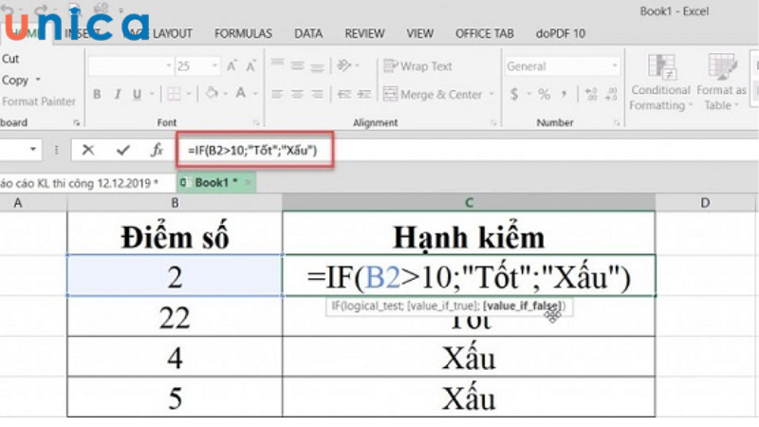The width and height of the screenshot is (759, 427).
Task: Click the Font Color A icon
Action: coord(241,93)
